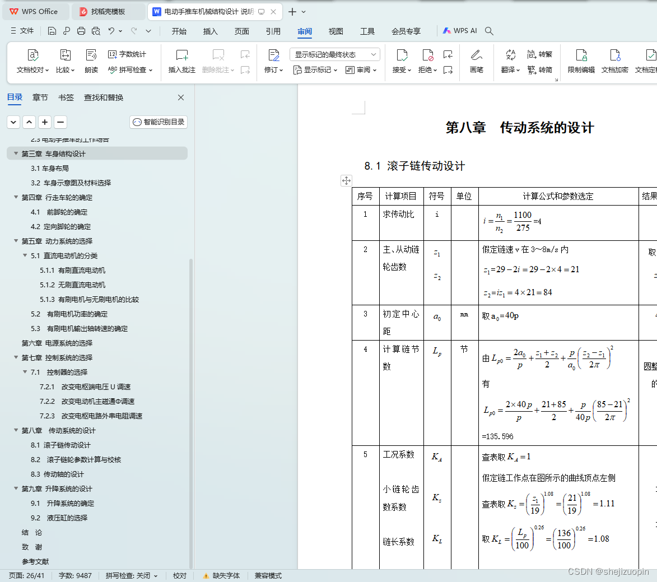Click the 拒绝 reject changes icon
Viewport: 657px width, 582px height.
[427, 55]
